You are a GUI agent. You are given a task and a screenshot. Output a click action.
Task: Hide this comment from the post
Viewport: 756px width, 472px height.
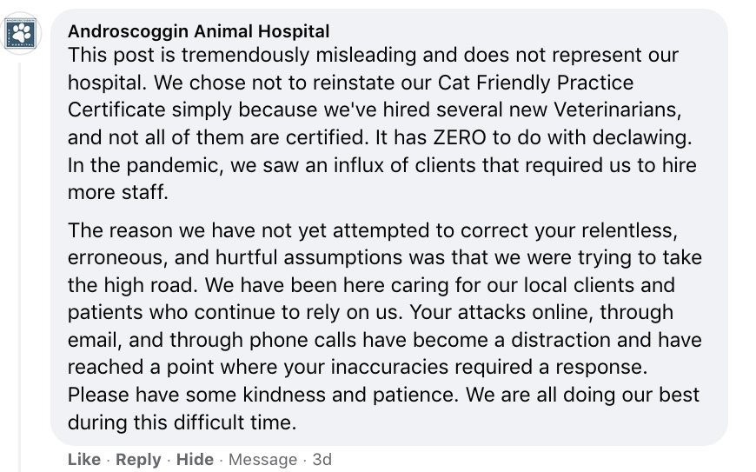(195, 460)
